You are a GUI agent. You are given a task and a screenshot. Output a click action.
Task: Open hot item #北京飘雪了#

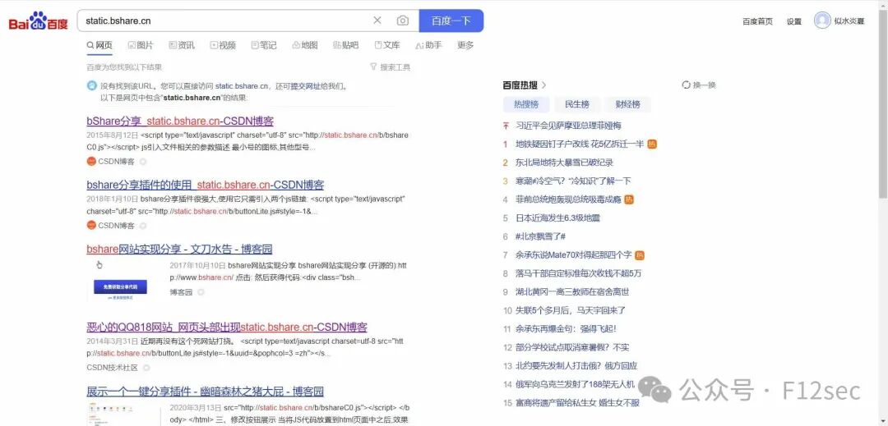(540, 236)
